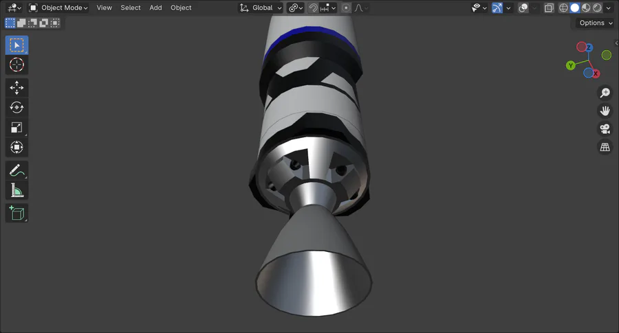Toggle camera view with camera icon
619x333 pixels.
click(x=605, y=129)
